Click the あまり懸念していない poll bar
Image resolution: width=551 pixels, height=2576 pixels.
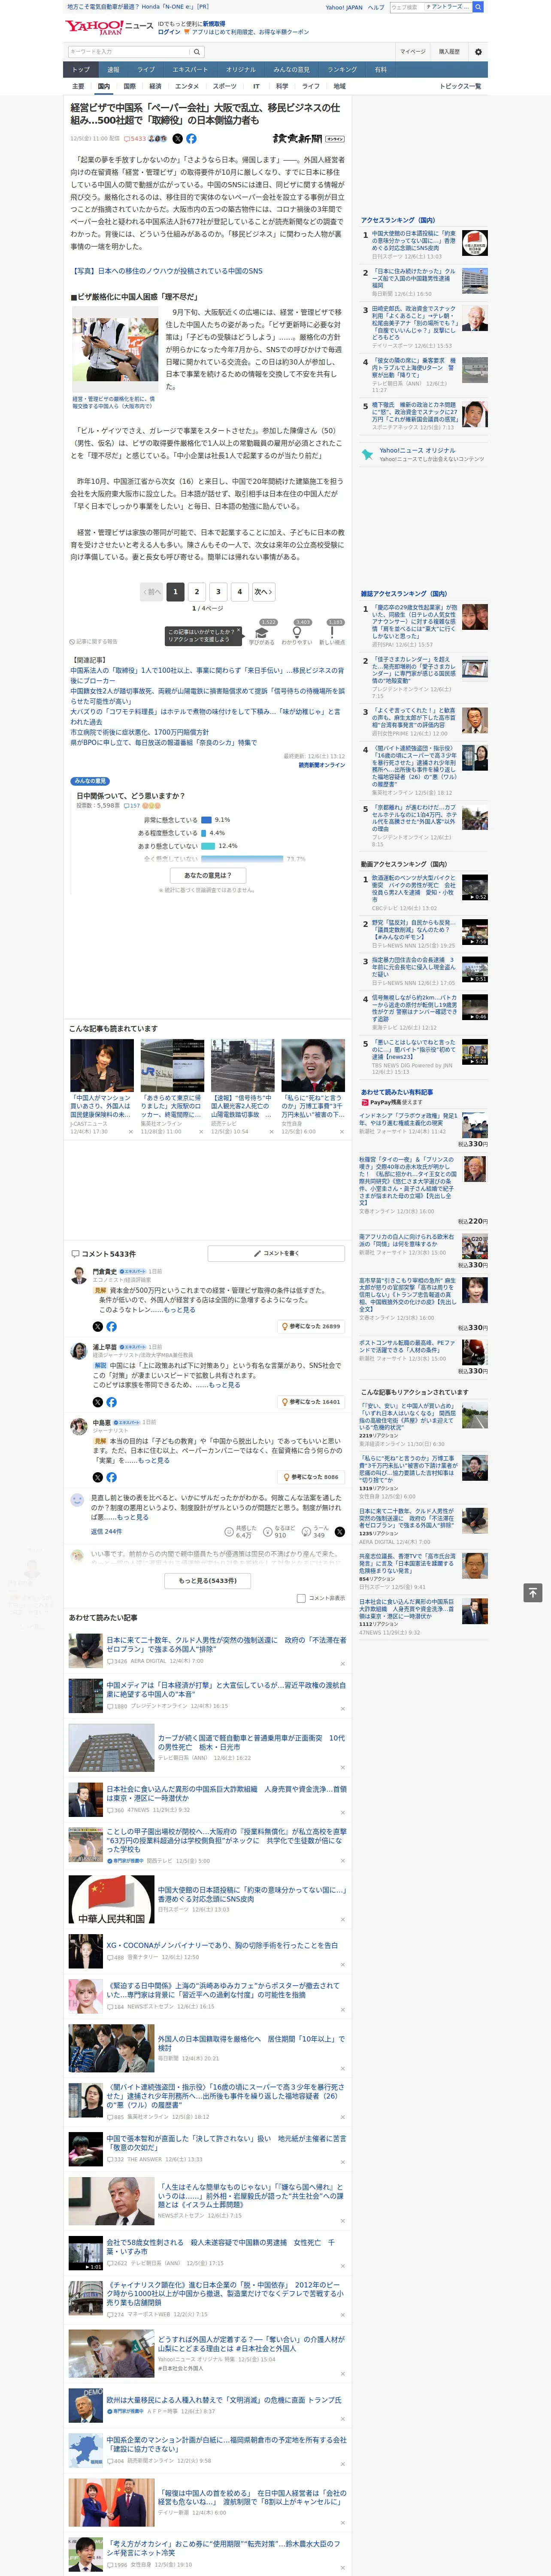pos(209,846)
